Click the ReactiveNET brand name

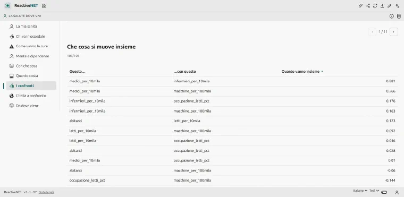26,6
